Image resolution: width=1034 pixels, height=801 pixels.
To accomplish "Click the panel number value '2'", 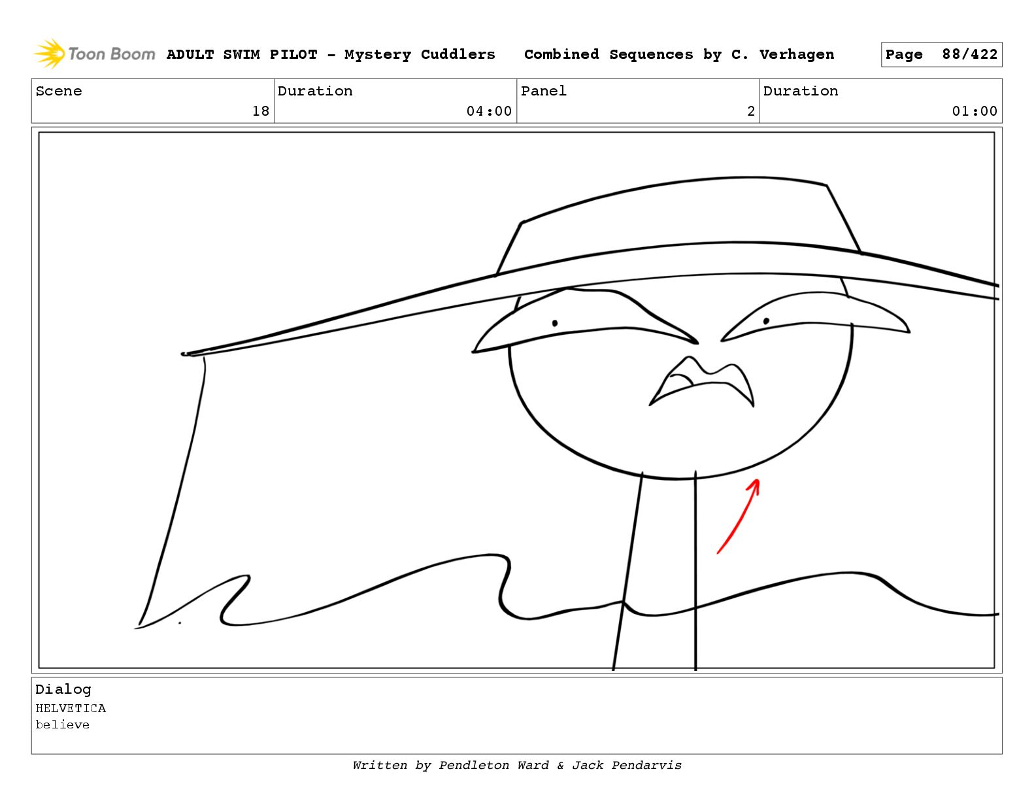I will tap(751, 111).
